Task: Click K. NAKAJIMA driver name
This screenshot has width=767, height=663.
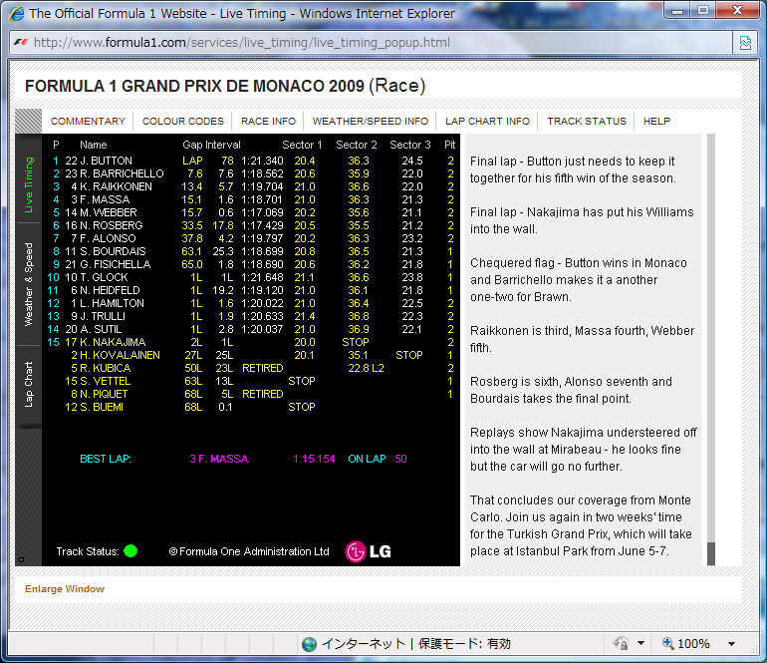Action: pyautogui.click(x=113, y=342)
